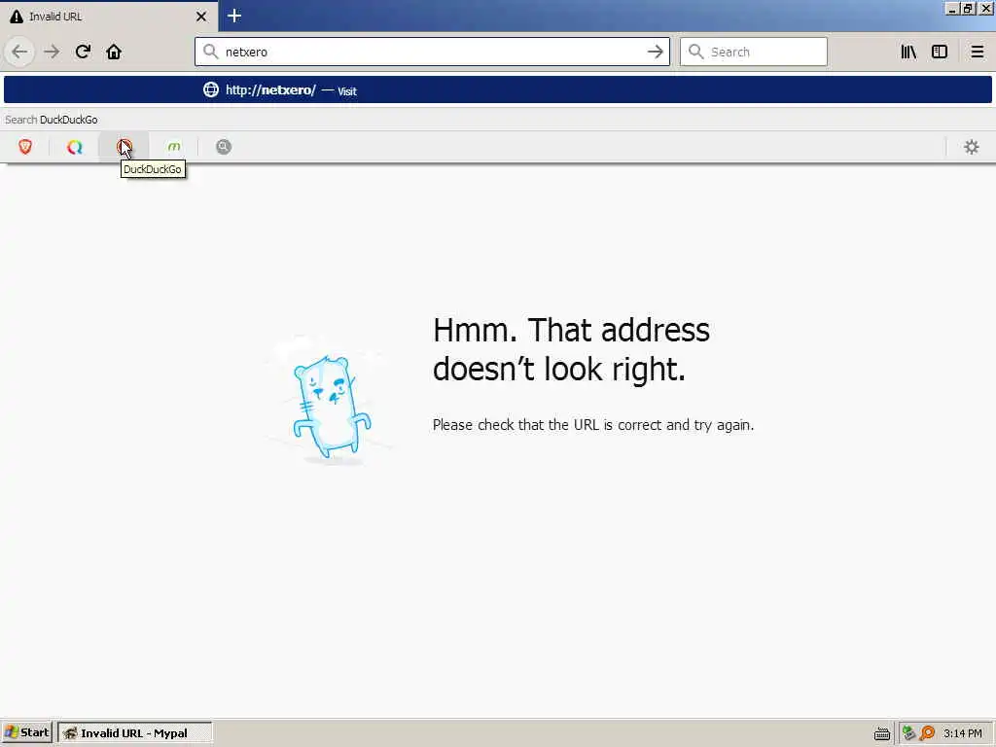Click the address bar containing netxero
Screen dimensions: 996x747
pos(432,52)
